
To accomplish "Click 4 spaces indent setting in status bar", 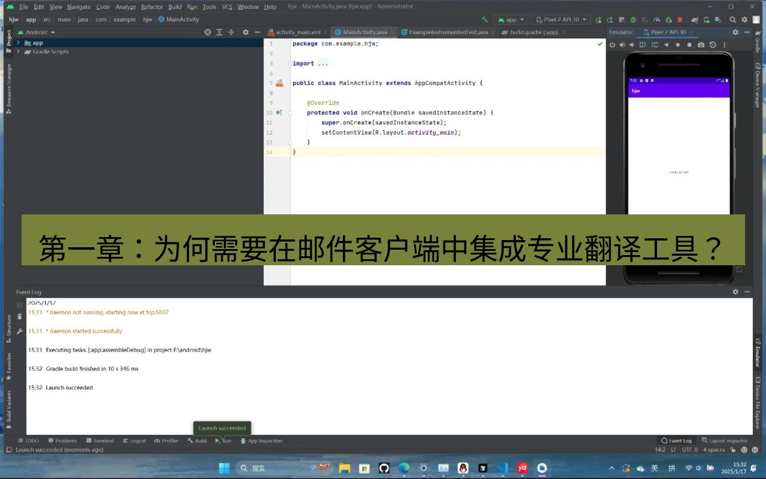I will pos(713,450).
